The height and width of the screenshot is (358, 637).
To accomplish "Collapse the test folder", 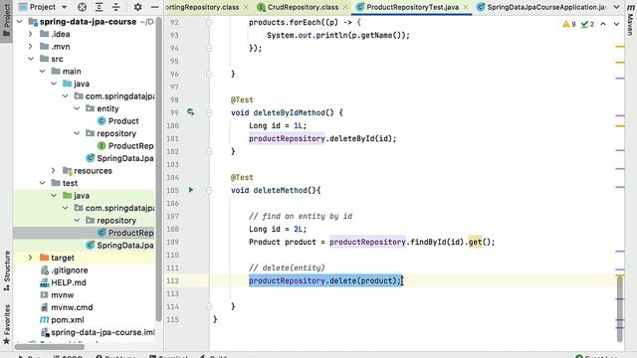I will pos(42,183).
